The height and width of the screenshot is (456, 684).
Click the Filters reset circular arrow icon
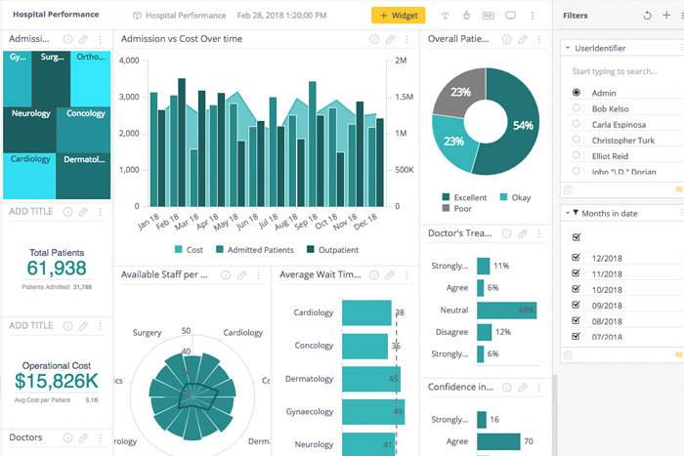(647, 16)
